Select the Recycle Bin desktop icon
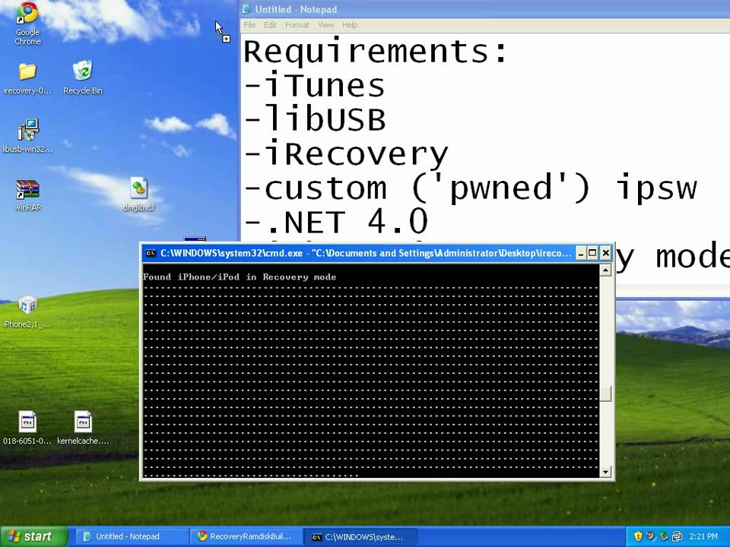Image resolution: width=730 pixels, height=547 pixels. point(83,78)
